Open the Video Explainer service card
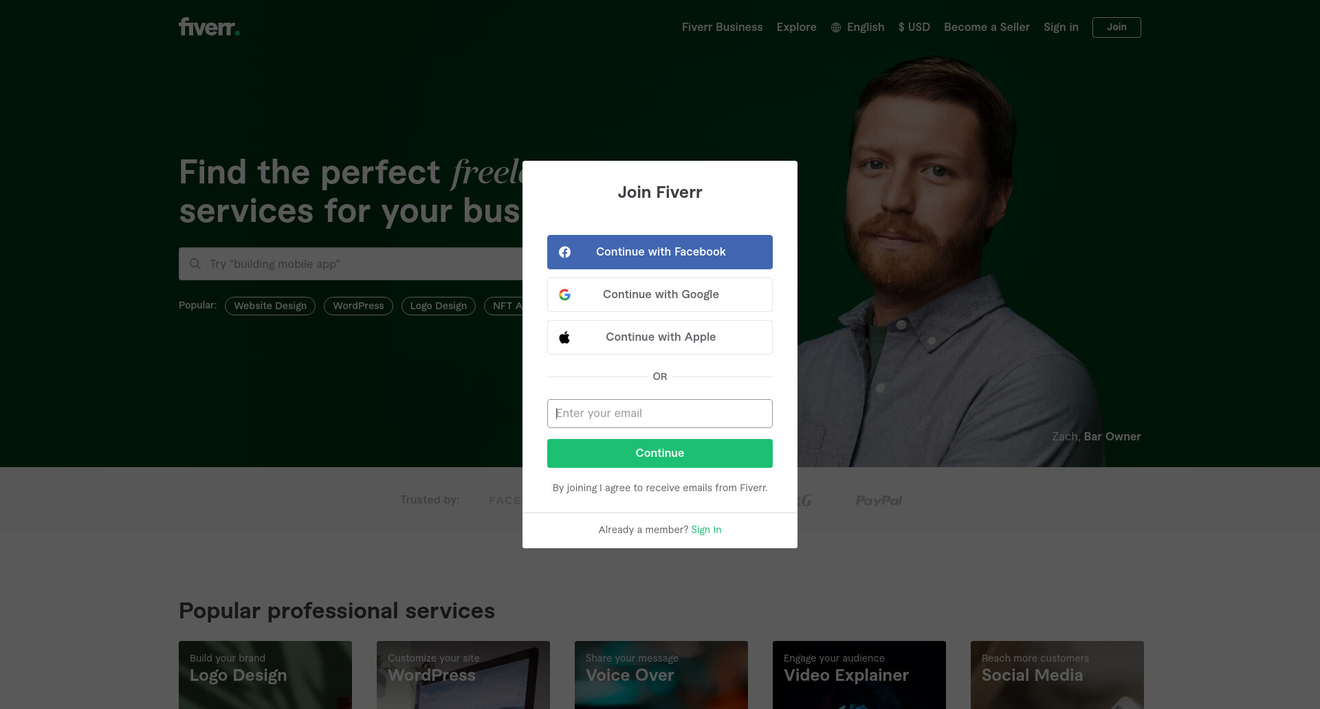 (859, 675)
